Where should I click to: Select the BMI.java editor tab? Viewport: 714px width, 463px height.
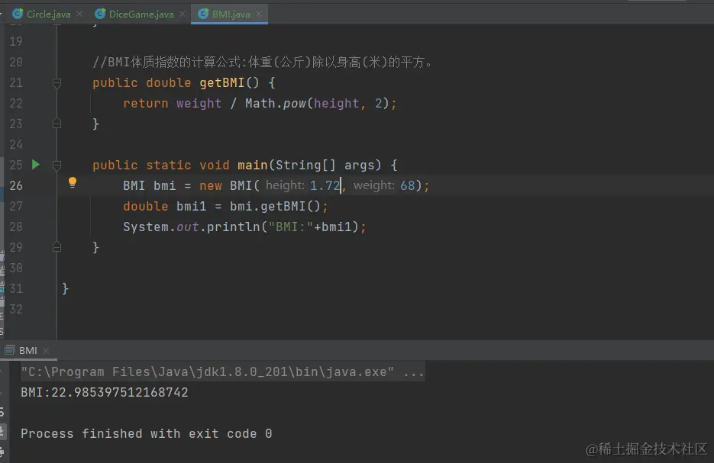[x=231, y=14]
